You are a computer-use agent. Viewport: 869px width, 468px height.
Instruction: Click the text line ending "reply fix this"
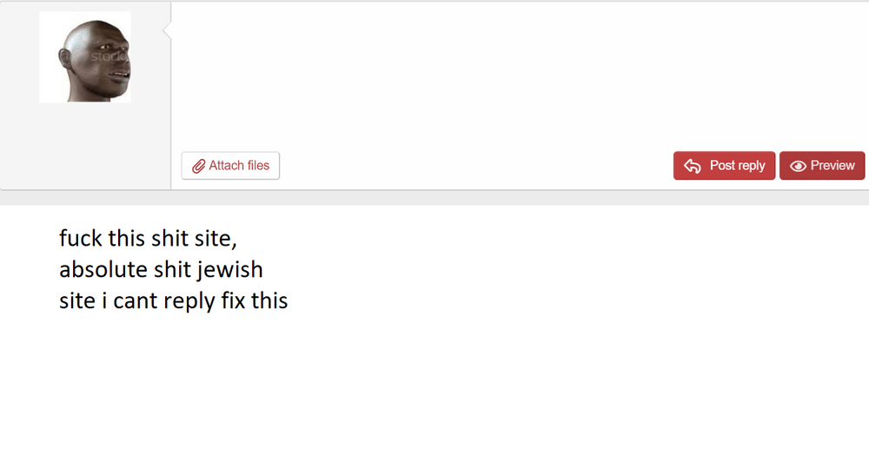click(174, 300)
